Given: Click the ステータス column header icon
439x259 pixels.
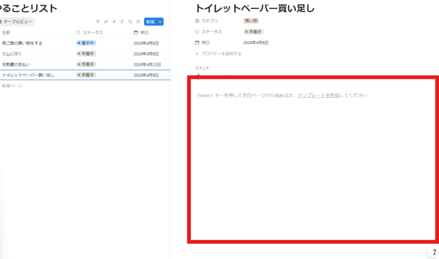Looking at the screenshot, I should [x=78, y=33].
